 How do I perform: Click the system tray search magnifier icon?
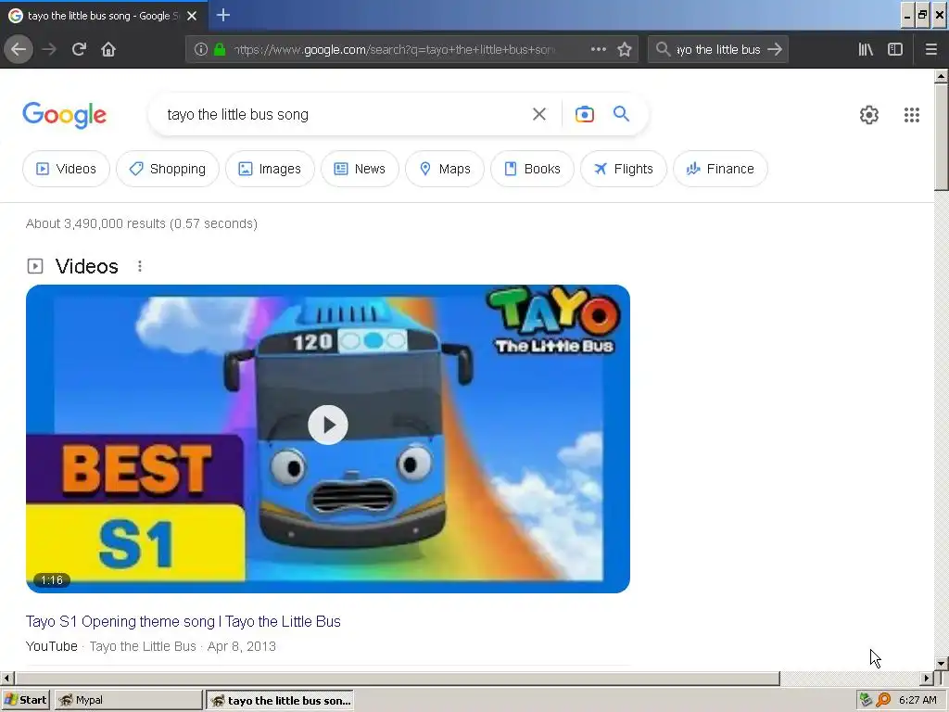[883, 700]
